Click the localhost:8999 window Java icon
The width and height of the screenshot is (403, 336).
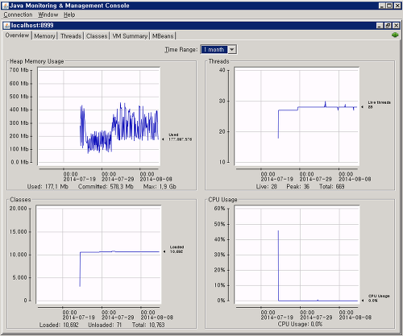coord(6,26)
